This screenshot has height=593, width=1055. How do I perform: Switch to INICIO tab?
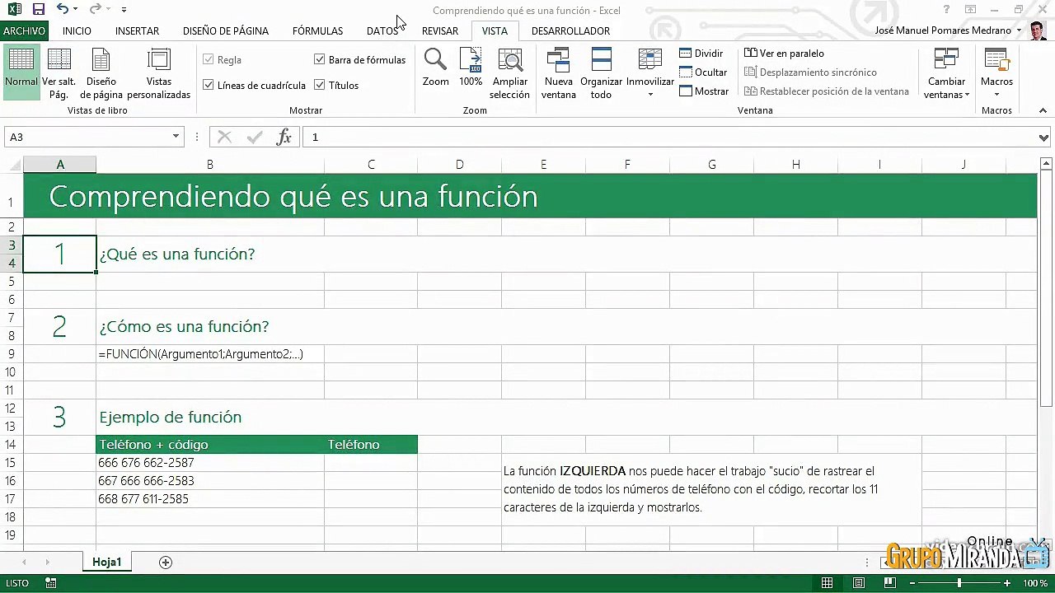coord(77,31)
